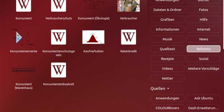The width and height of the screenshot is (224, 112).
Task: Open the Verbraucherschutz Wikipedia result
Action: [58, 5]
